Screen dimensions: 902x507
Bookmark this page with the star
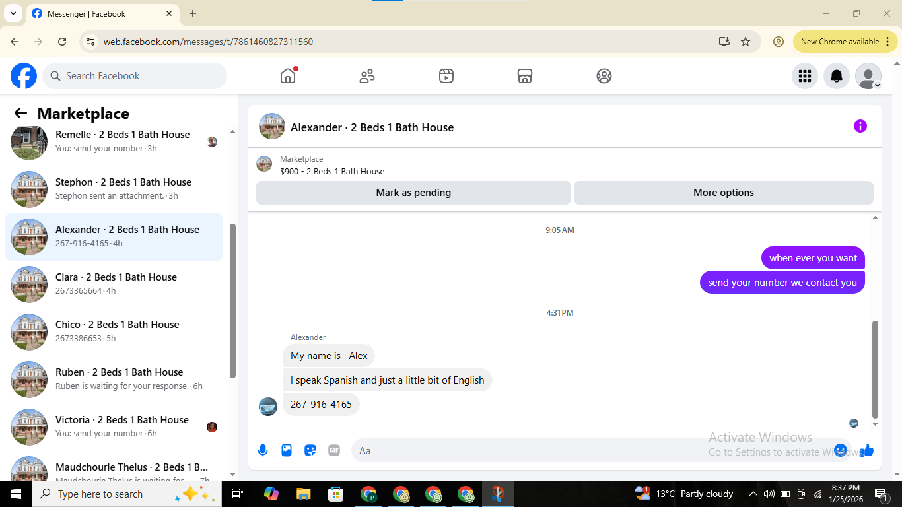pos(746,42)
